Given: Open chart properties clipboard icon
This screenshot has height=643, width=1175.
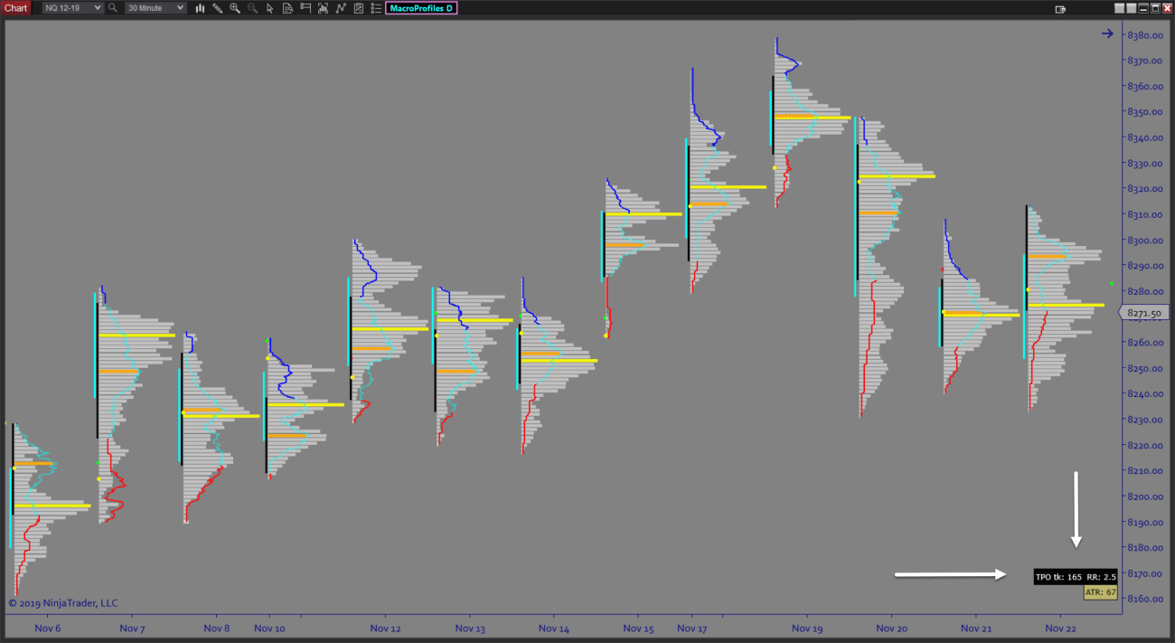Looking at the screenshot, I should click(x=358, y=8).
